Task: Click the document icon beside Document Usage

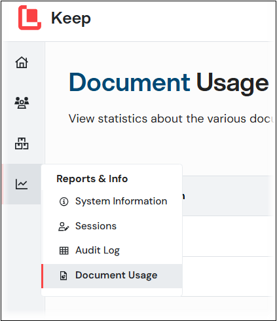Action: tap(64, 276)
